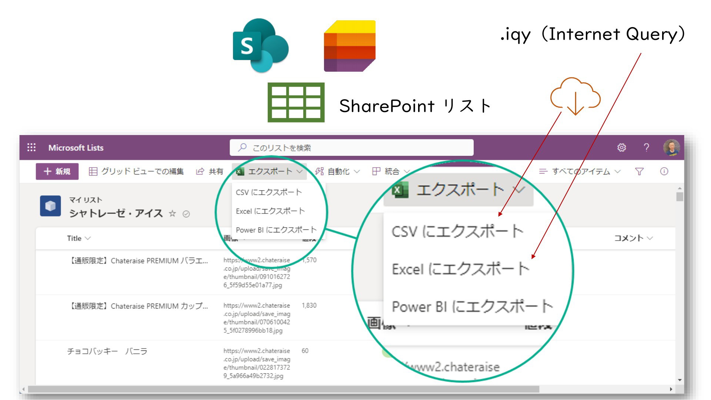
Task: Open the エクスポート dropdown in toolbar
Action: [269, 171]
